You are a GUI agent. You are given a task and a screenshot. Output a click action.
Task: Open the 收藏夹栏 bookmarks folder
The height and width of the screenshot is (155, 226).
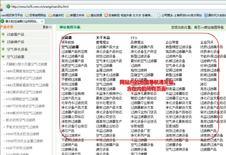click(57, 15)
